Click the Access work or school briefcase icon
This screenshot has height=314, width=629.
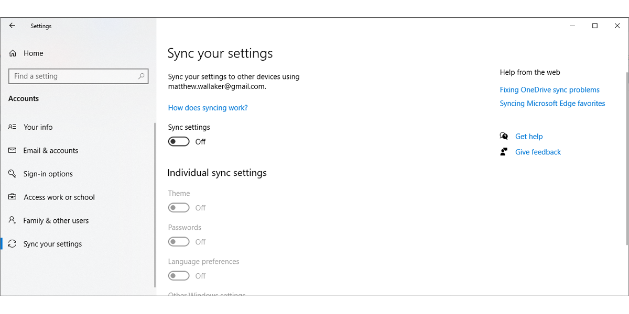click(x=12, y=197)
